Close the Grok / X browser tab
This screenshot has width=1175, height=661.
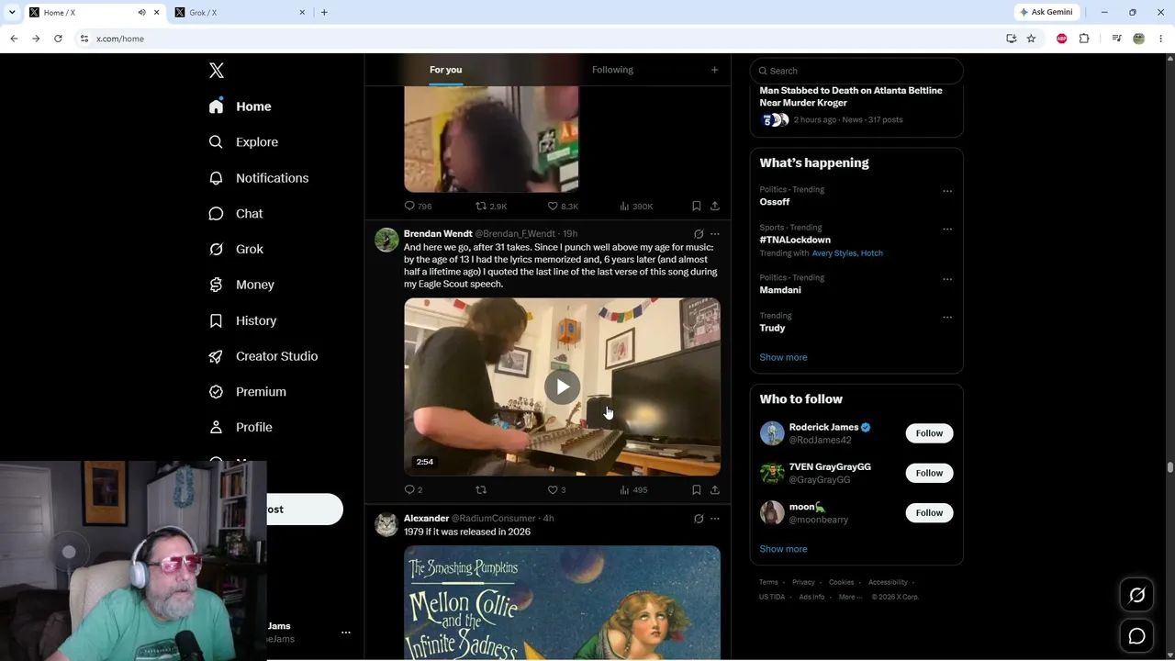point(302,12)
